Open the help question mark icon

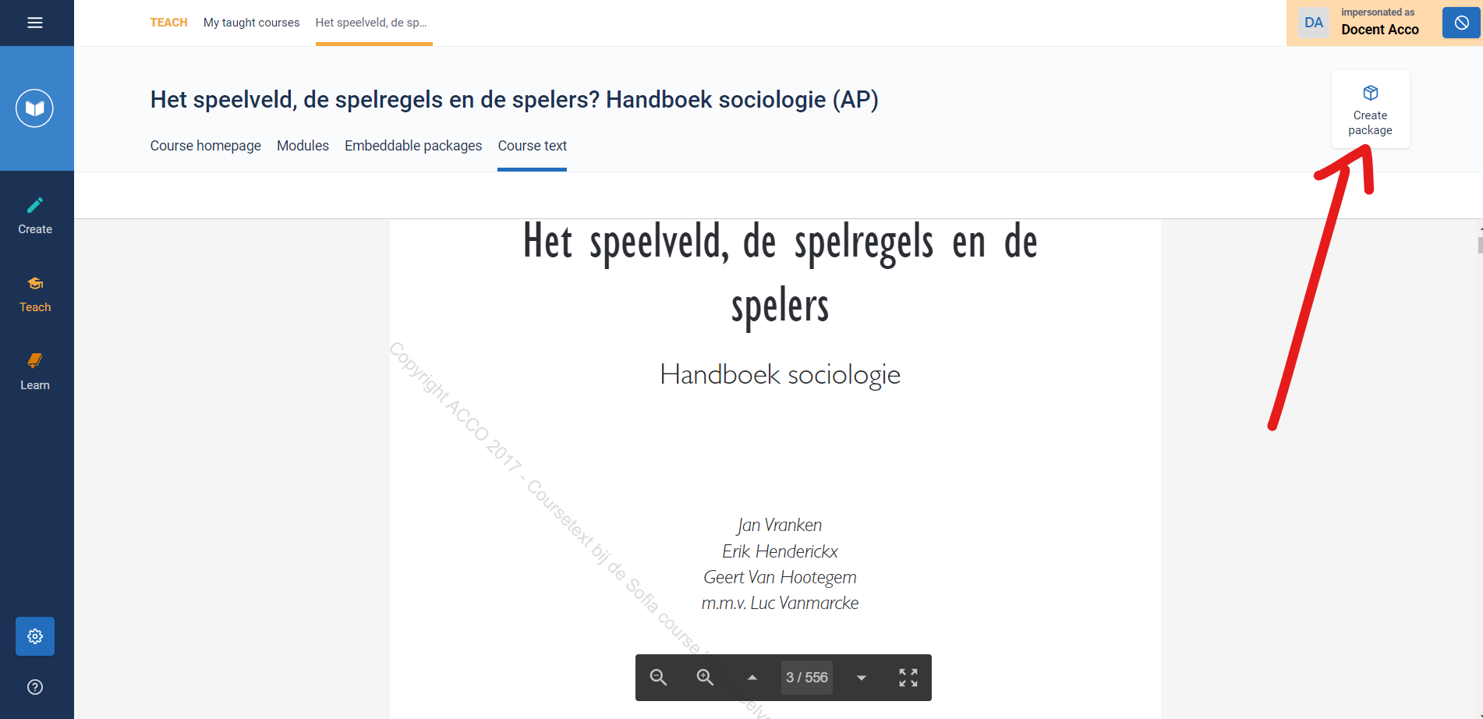click(35, 687)
